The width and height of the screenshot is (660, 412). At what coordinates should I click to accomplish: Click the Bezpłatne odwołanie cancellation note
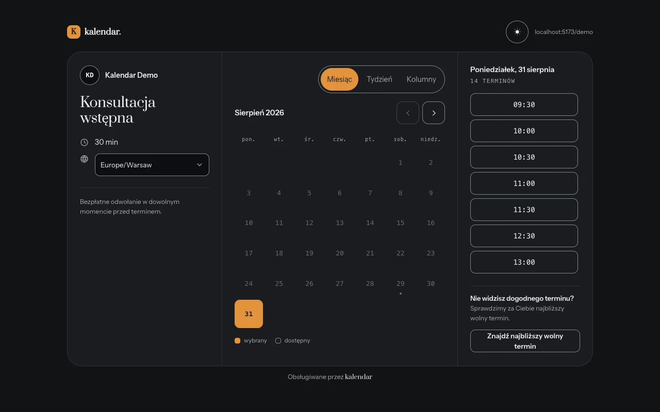tap(130, 207)
